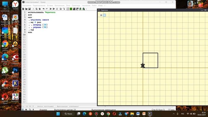Viewport: 208px width, 117px height.
Task: Click 'Выполнено шагов: 21' status text
Action: pyautogui.click(x=65, y=110)
